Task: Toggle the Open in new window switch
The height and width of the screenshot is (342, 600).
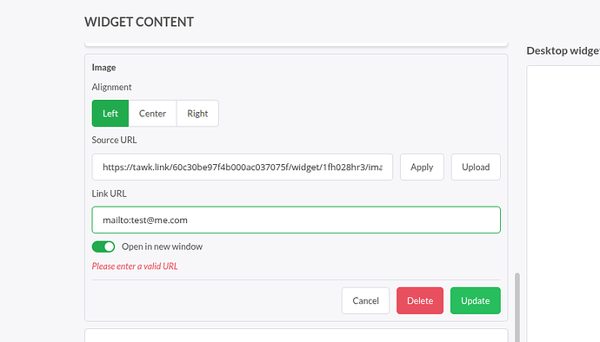Action: click(x=103, y=247)
